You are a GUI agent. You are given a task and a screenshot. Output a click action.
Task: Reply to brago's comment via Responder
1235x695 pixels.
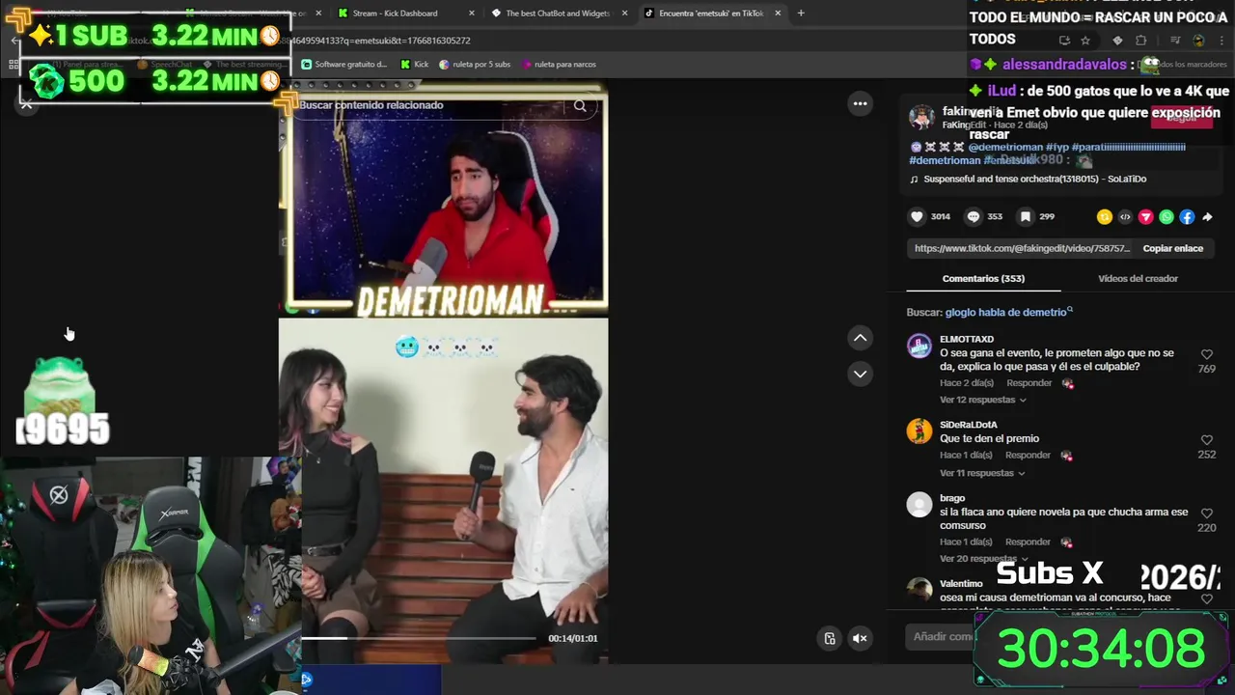pos(1028,542)
